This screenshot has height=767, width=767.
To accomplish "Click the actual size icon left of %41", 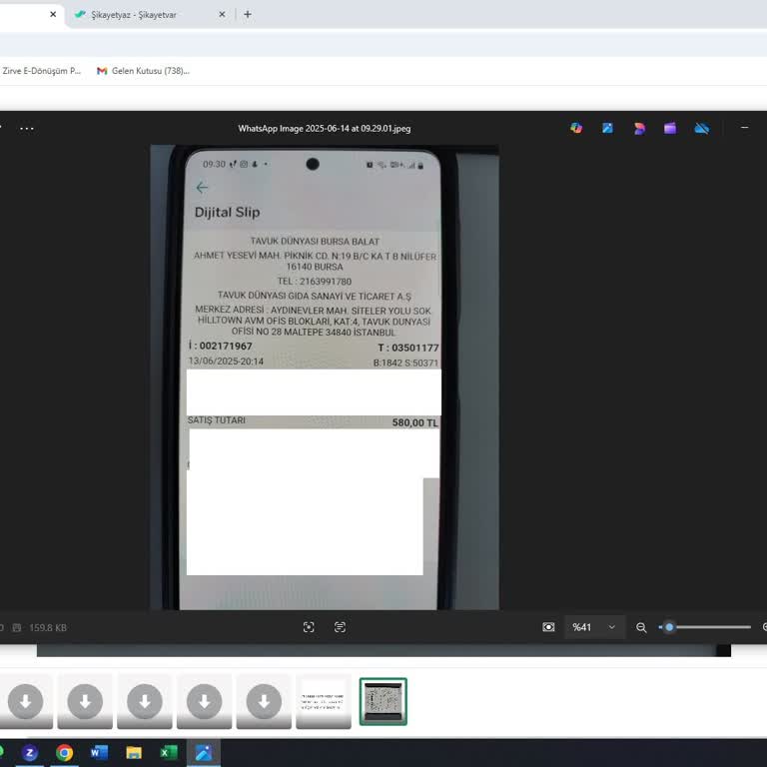I will click(549, 627).
